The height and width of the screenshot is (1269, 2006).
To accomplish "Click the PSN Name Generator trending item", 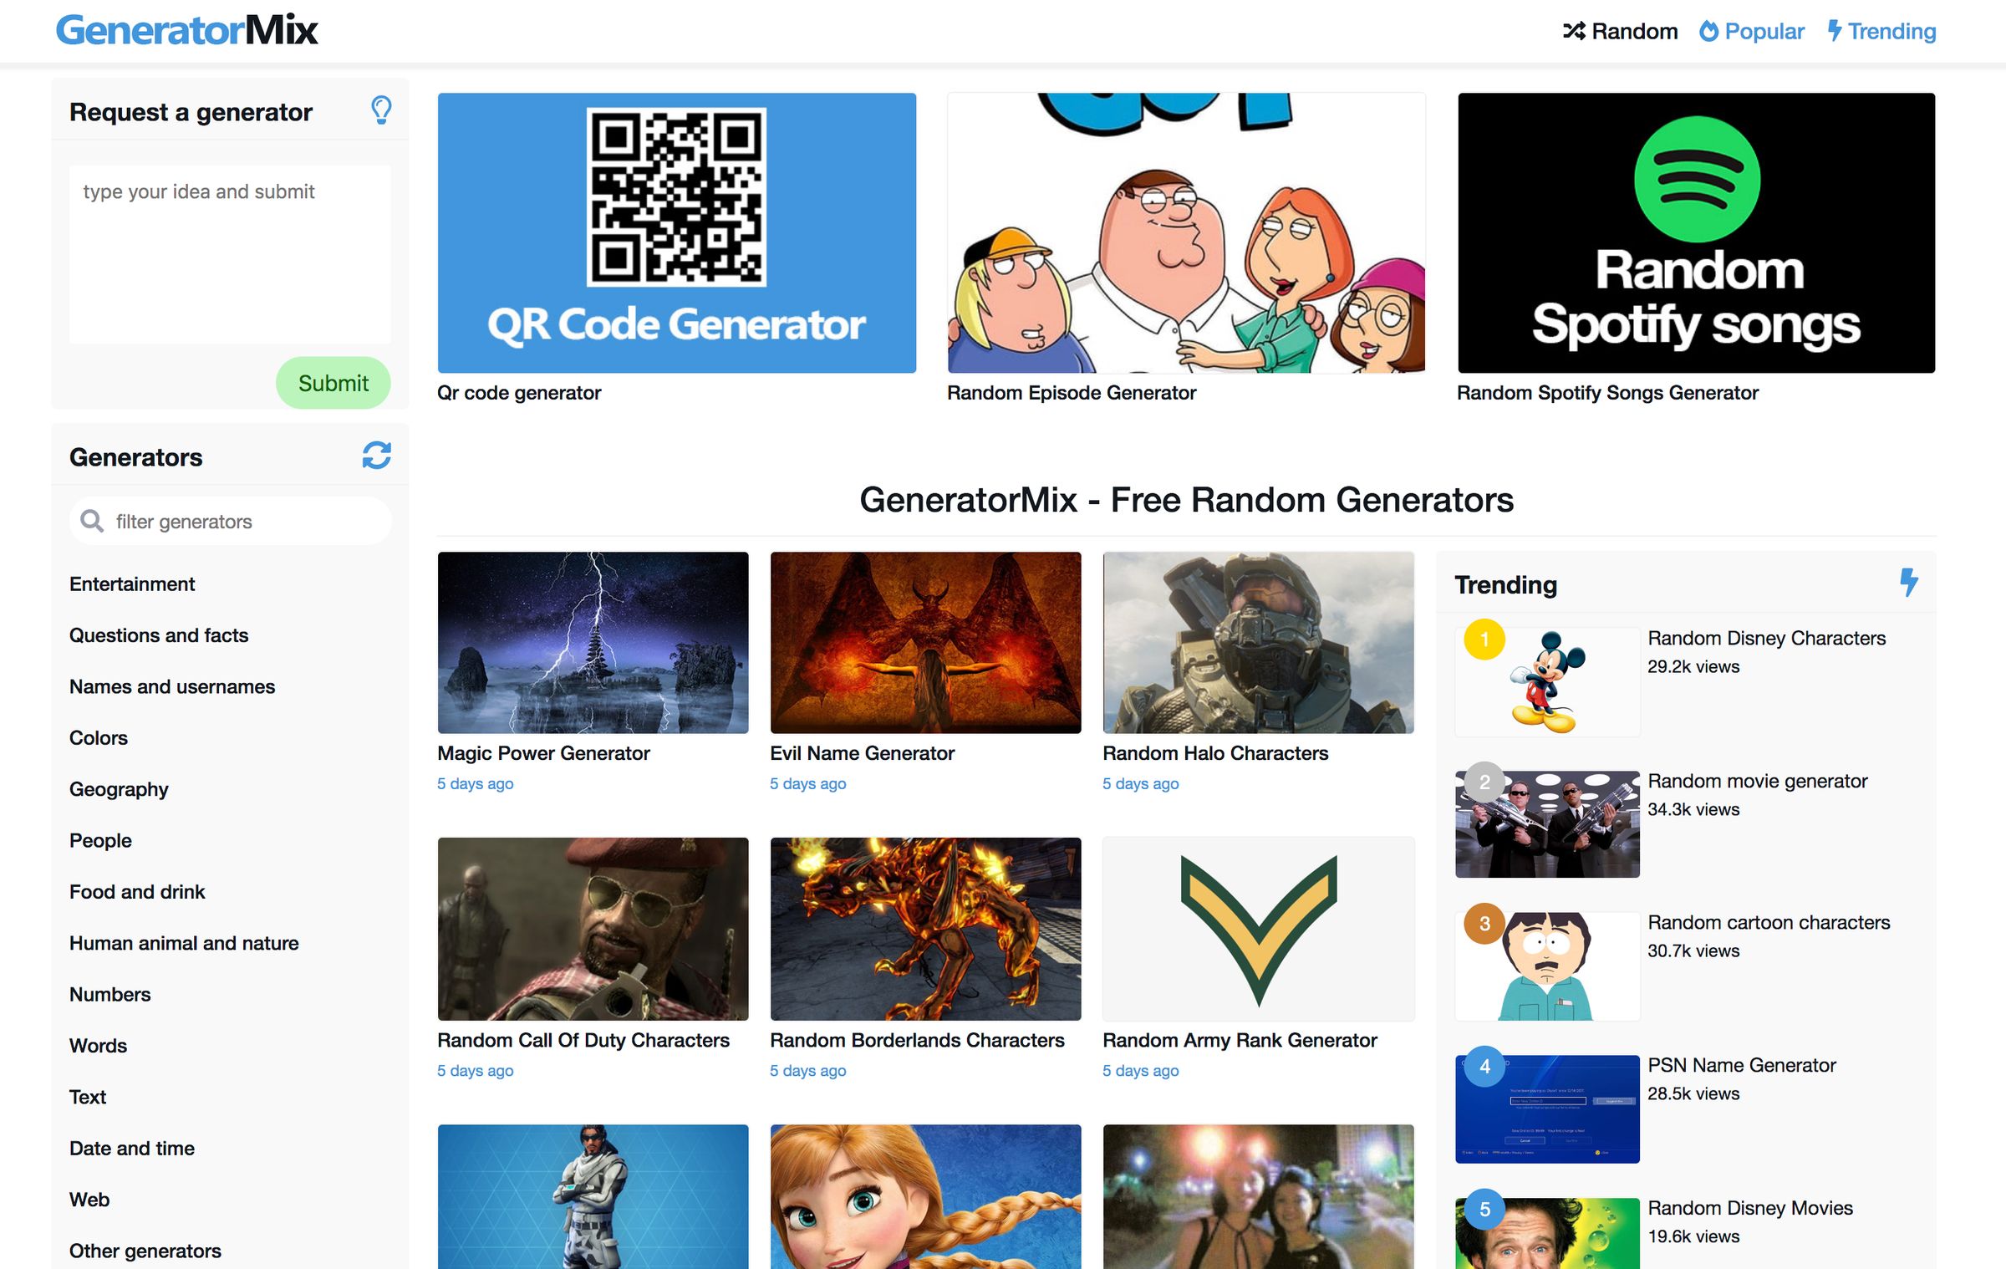I will pos(1741,1064).
